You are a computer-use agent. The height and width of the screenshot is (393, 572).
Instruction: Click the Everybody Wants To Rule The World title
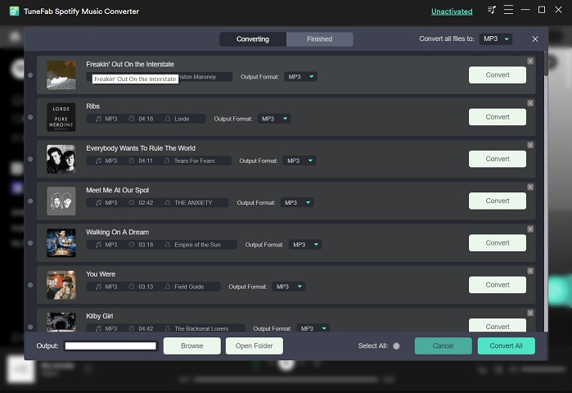141,148
